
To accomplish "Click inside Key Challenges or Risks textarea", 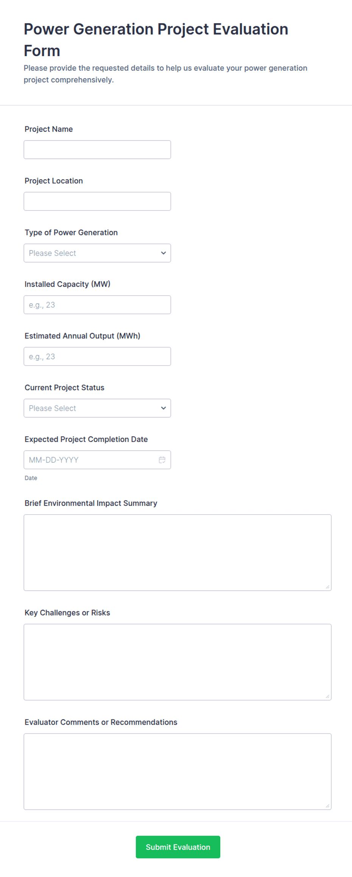I will pyautogui.click(x=178, y=662).
